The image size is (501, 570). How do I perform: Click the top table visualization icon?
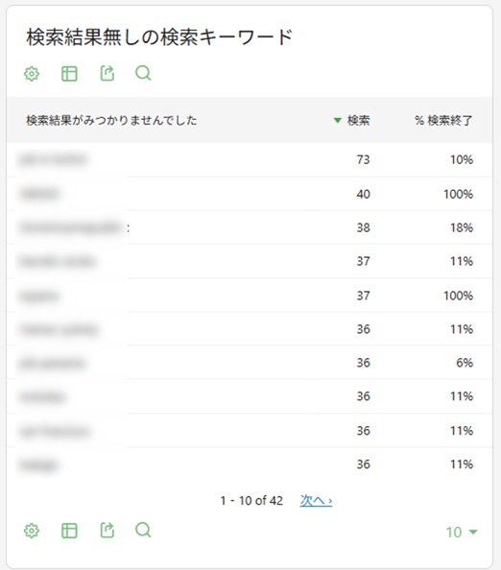click(x=69, y=74)
